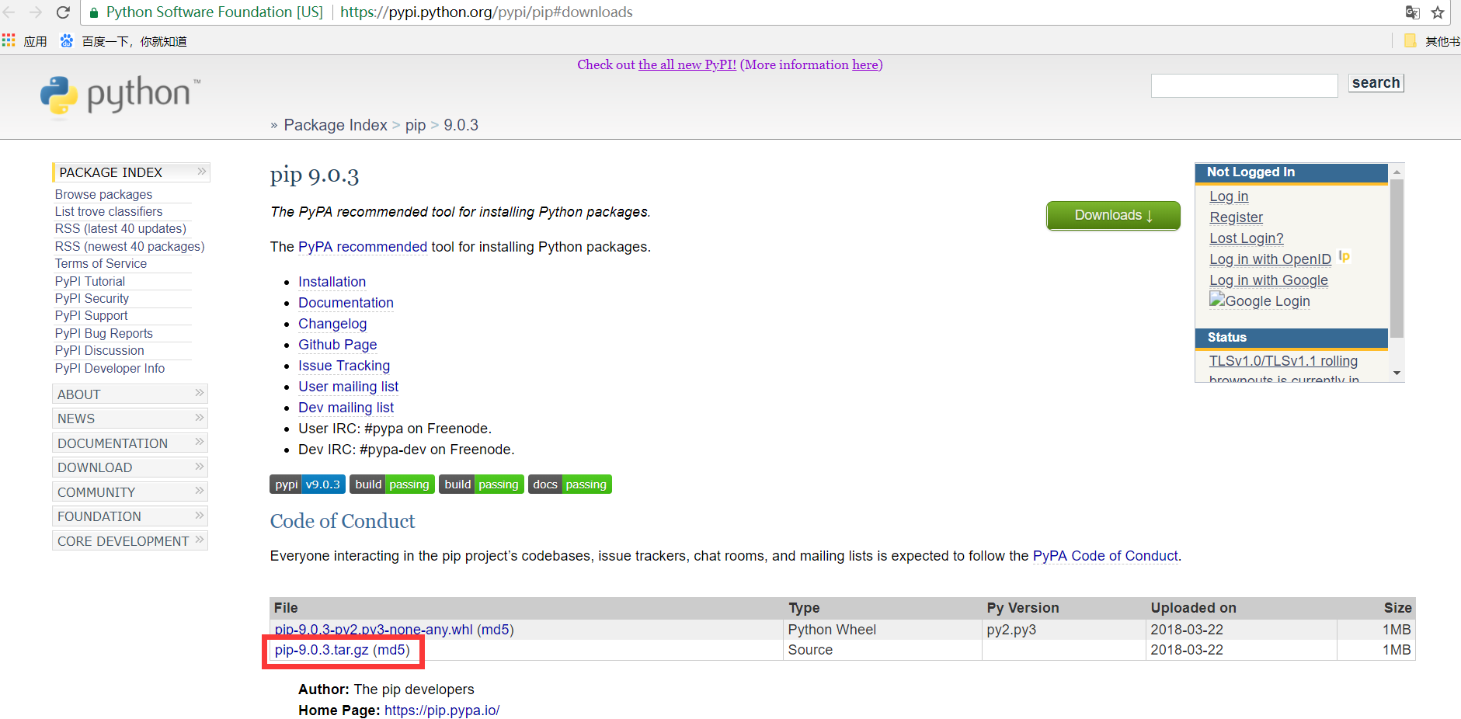The width and height of the screenshot is (1461, 719).
Task: Click the pip breadcrumb link
Action: pyautogui.click(x=416, y=125)
